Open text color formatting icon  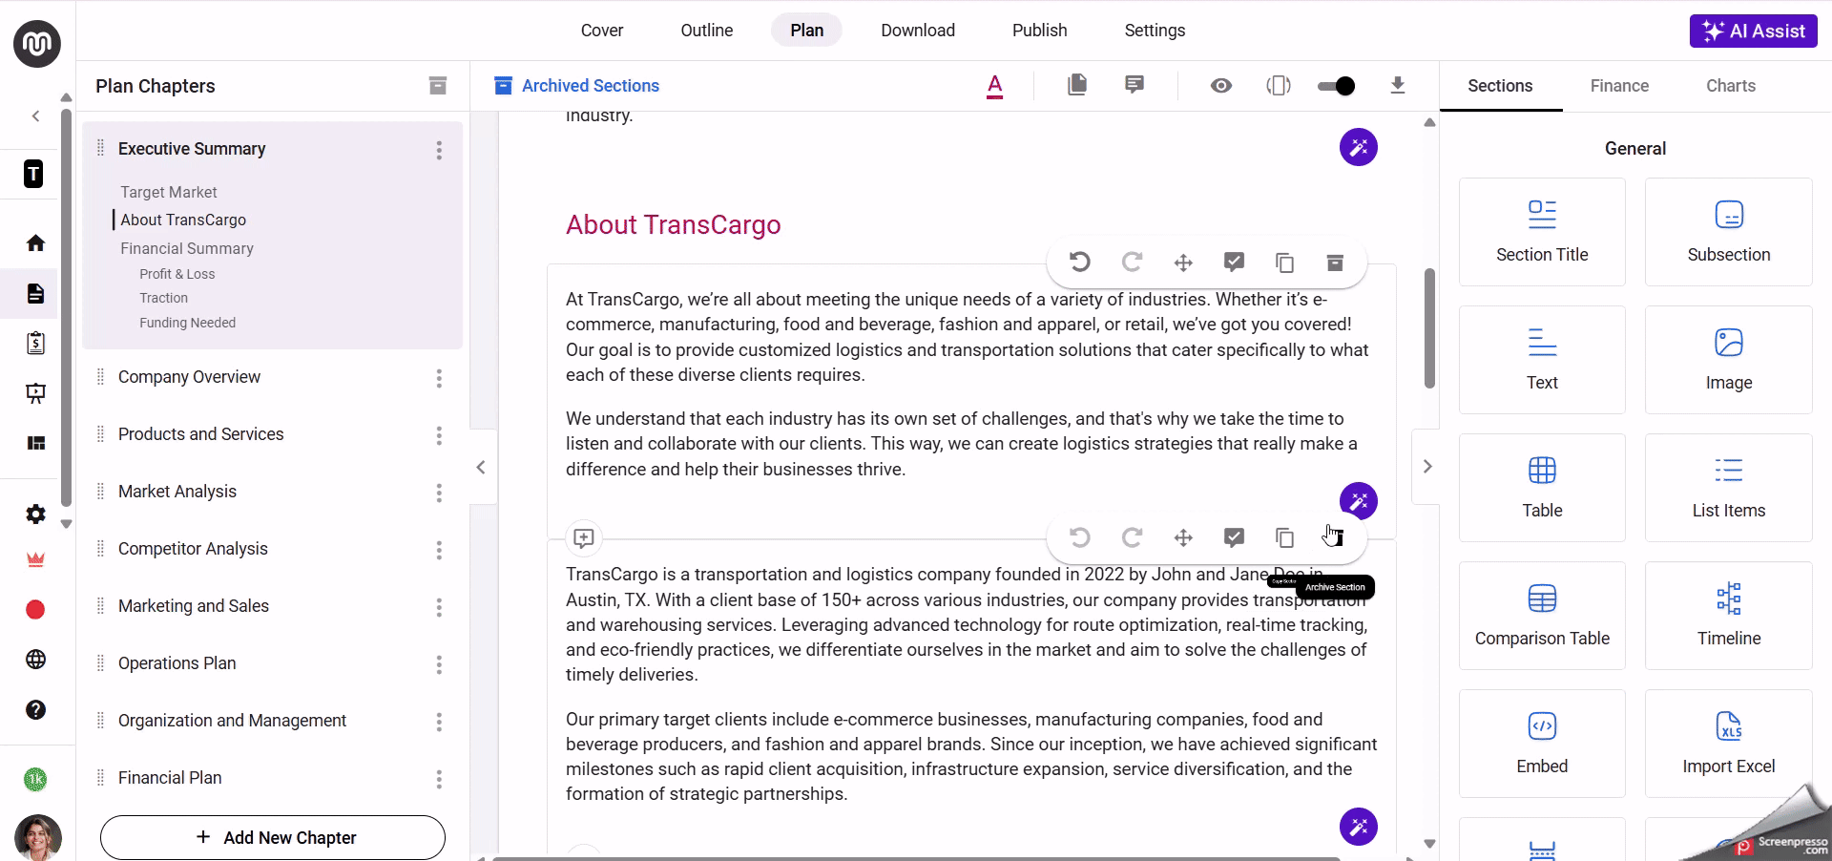coord(994,86)
